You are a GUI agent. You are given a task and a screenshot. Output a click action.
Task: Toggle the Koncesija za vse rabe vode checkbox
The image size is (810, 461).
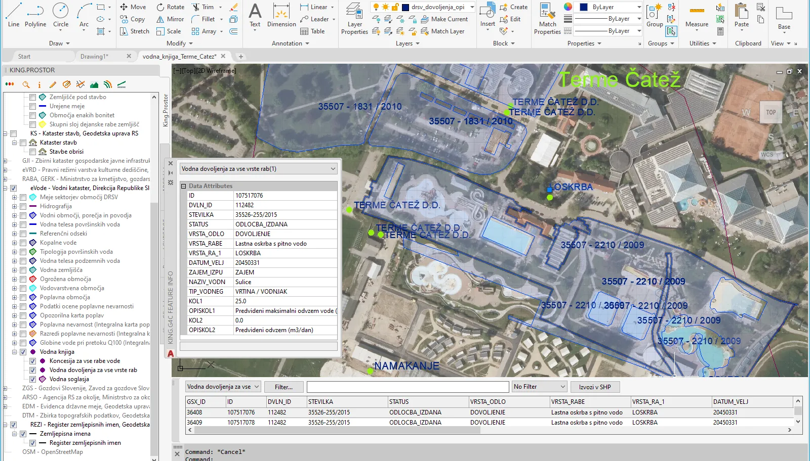(x=32, y=361)
